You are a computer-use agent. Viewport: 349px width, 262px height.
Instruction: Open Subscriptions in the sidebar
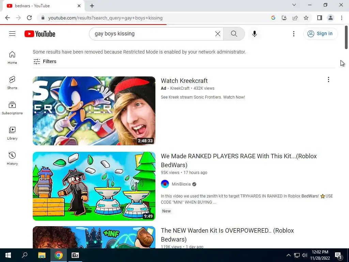pos(12,108)
